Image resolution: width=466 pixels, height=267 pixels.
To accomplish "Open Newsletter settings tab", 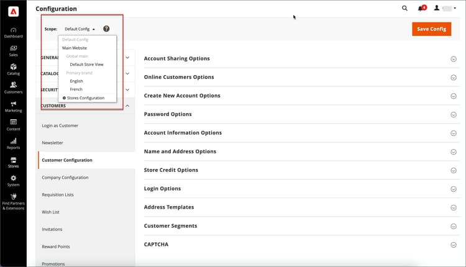I will pyautogui.click(x=52, y=143).
